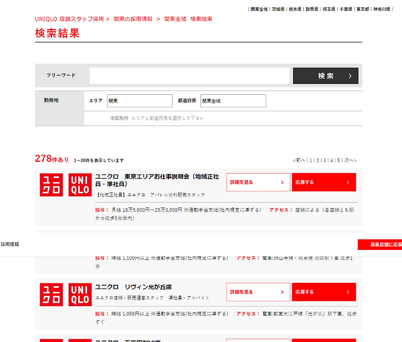Click the 【地域正社員】ユニクロ アパレル衣料販売スタッフ subtitle
402x342 pixels.
(x=151, y=195)
